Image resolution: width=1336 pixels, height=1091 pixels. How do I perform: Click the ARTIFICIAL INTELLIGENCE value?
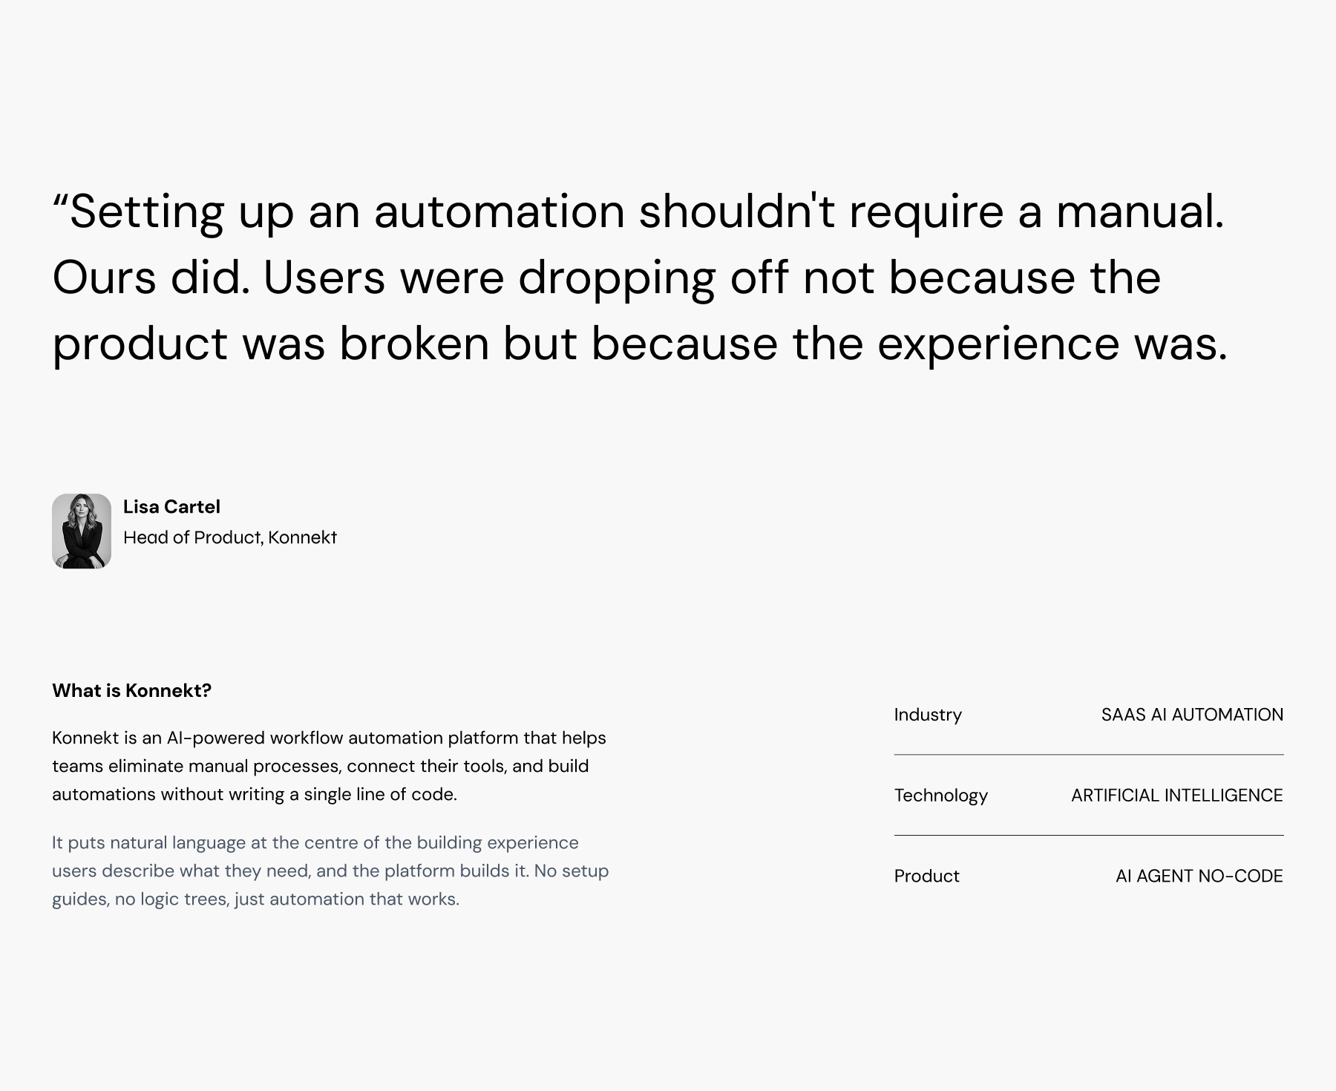(1177, 796)
